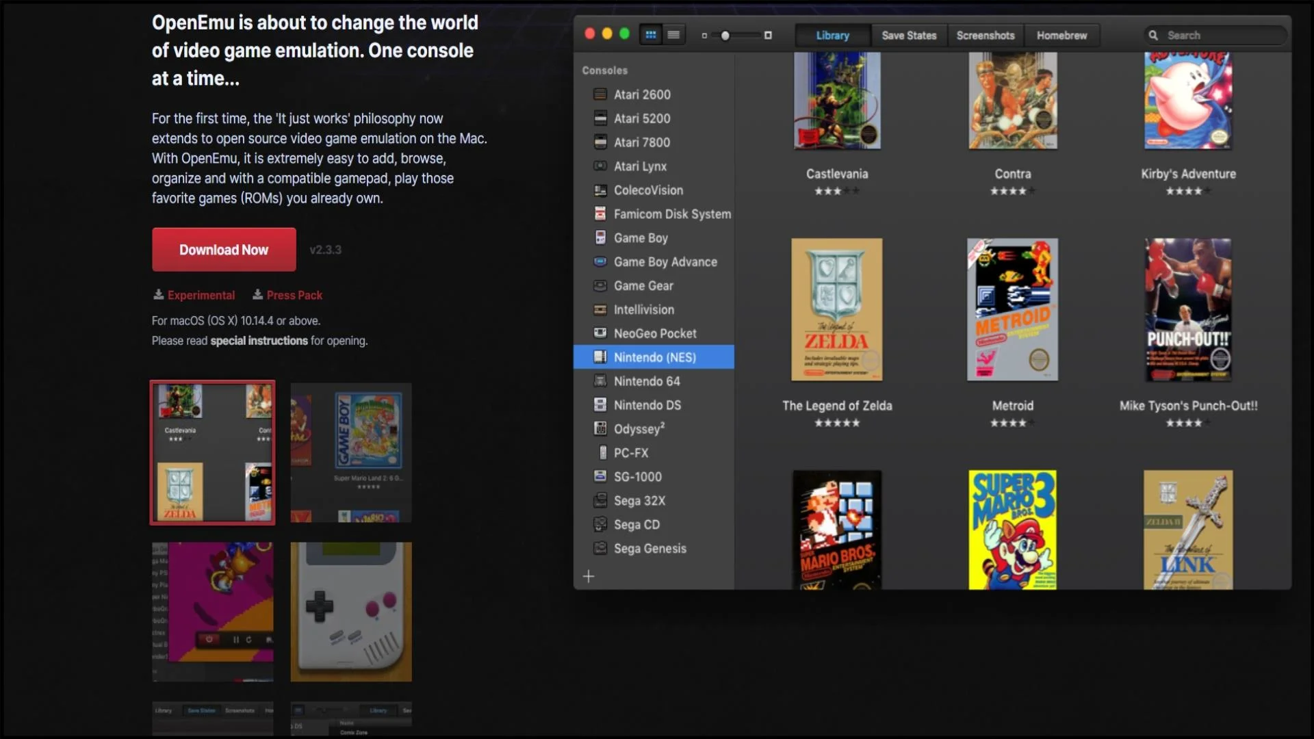Click the Sega 32X console icon
Image resolution: width=1314 pixels, height=739 pixels.
[600, 501]
